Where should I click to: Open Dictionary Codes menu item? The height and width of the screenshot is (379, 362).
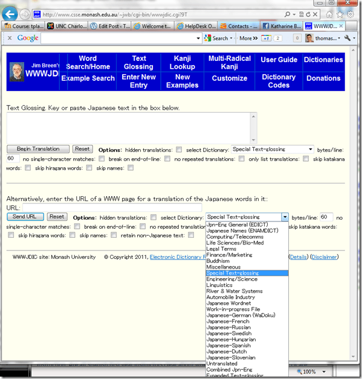coord(279,81)
